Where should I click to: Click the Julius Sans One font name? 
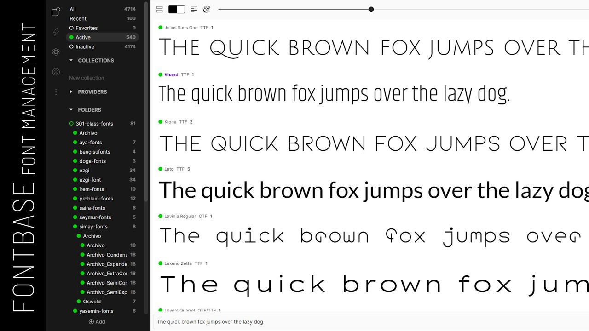[x=181, y=28]
